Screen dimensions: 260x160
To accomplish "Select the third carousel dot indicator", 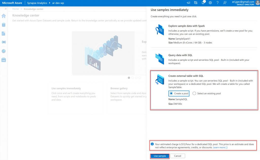I will [x=136, y=78].
